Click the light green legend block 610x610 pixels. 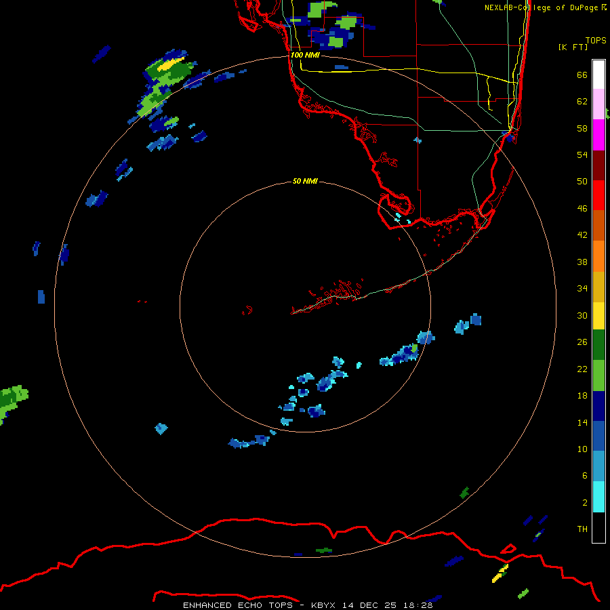pyautogui.click(x=598, y=375)
